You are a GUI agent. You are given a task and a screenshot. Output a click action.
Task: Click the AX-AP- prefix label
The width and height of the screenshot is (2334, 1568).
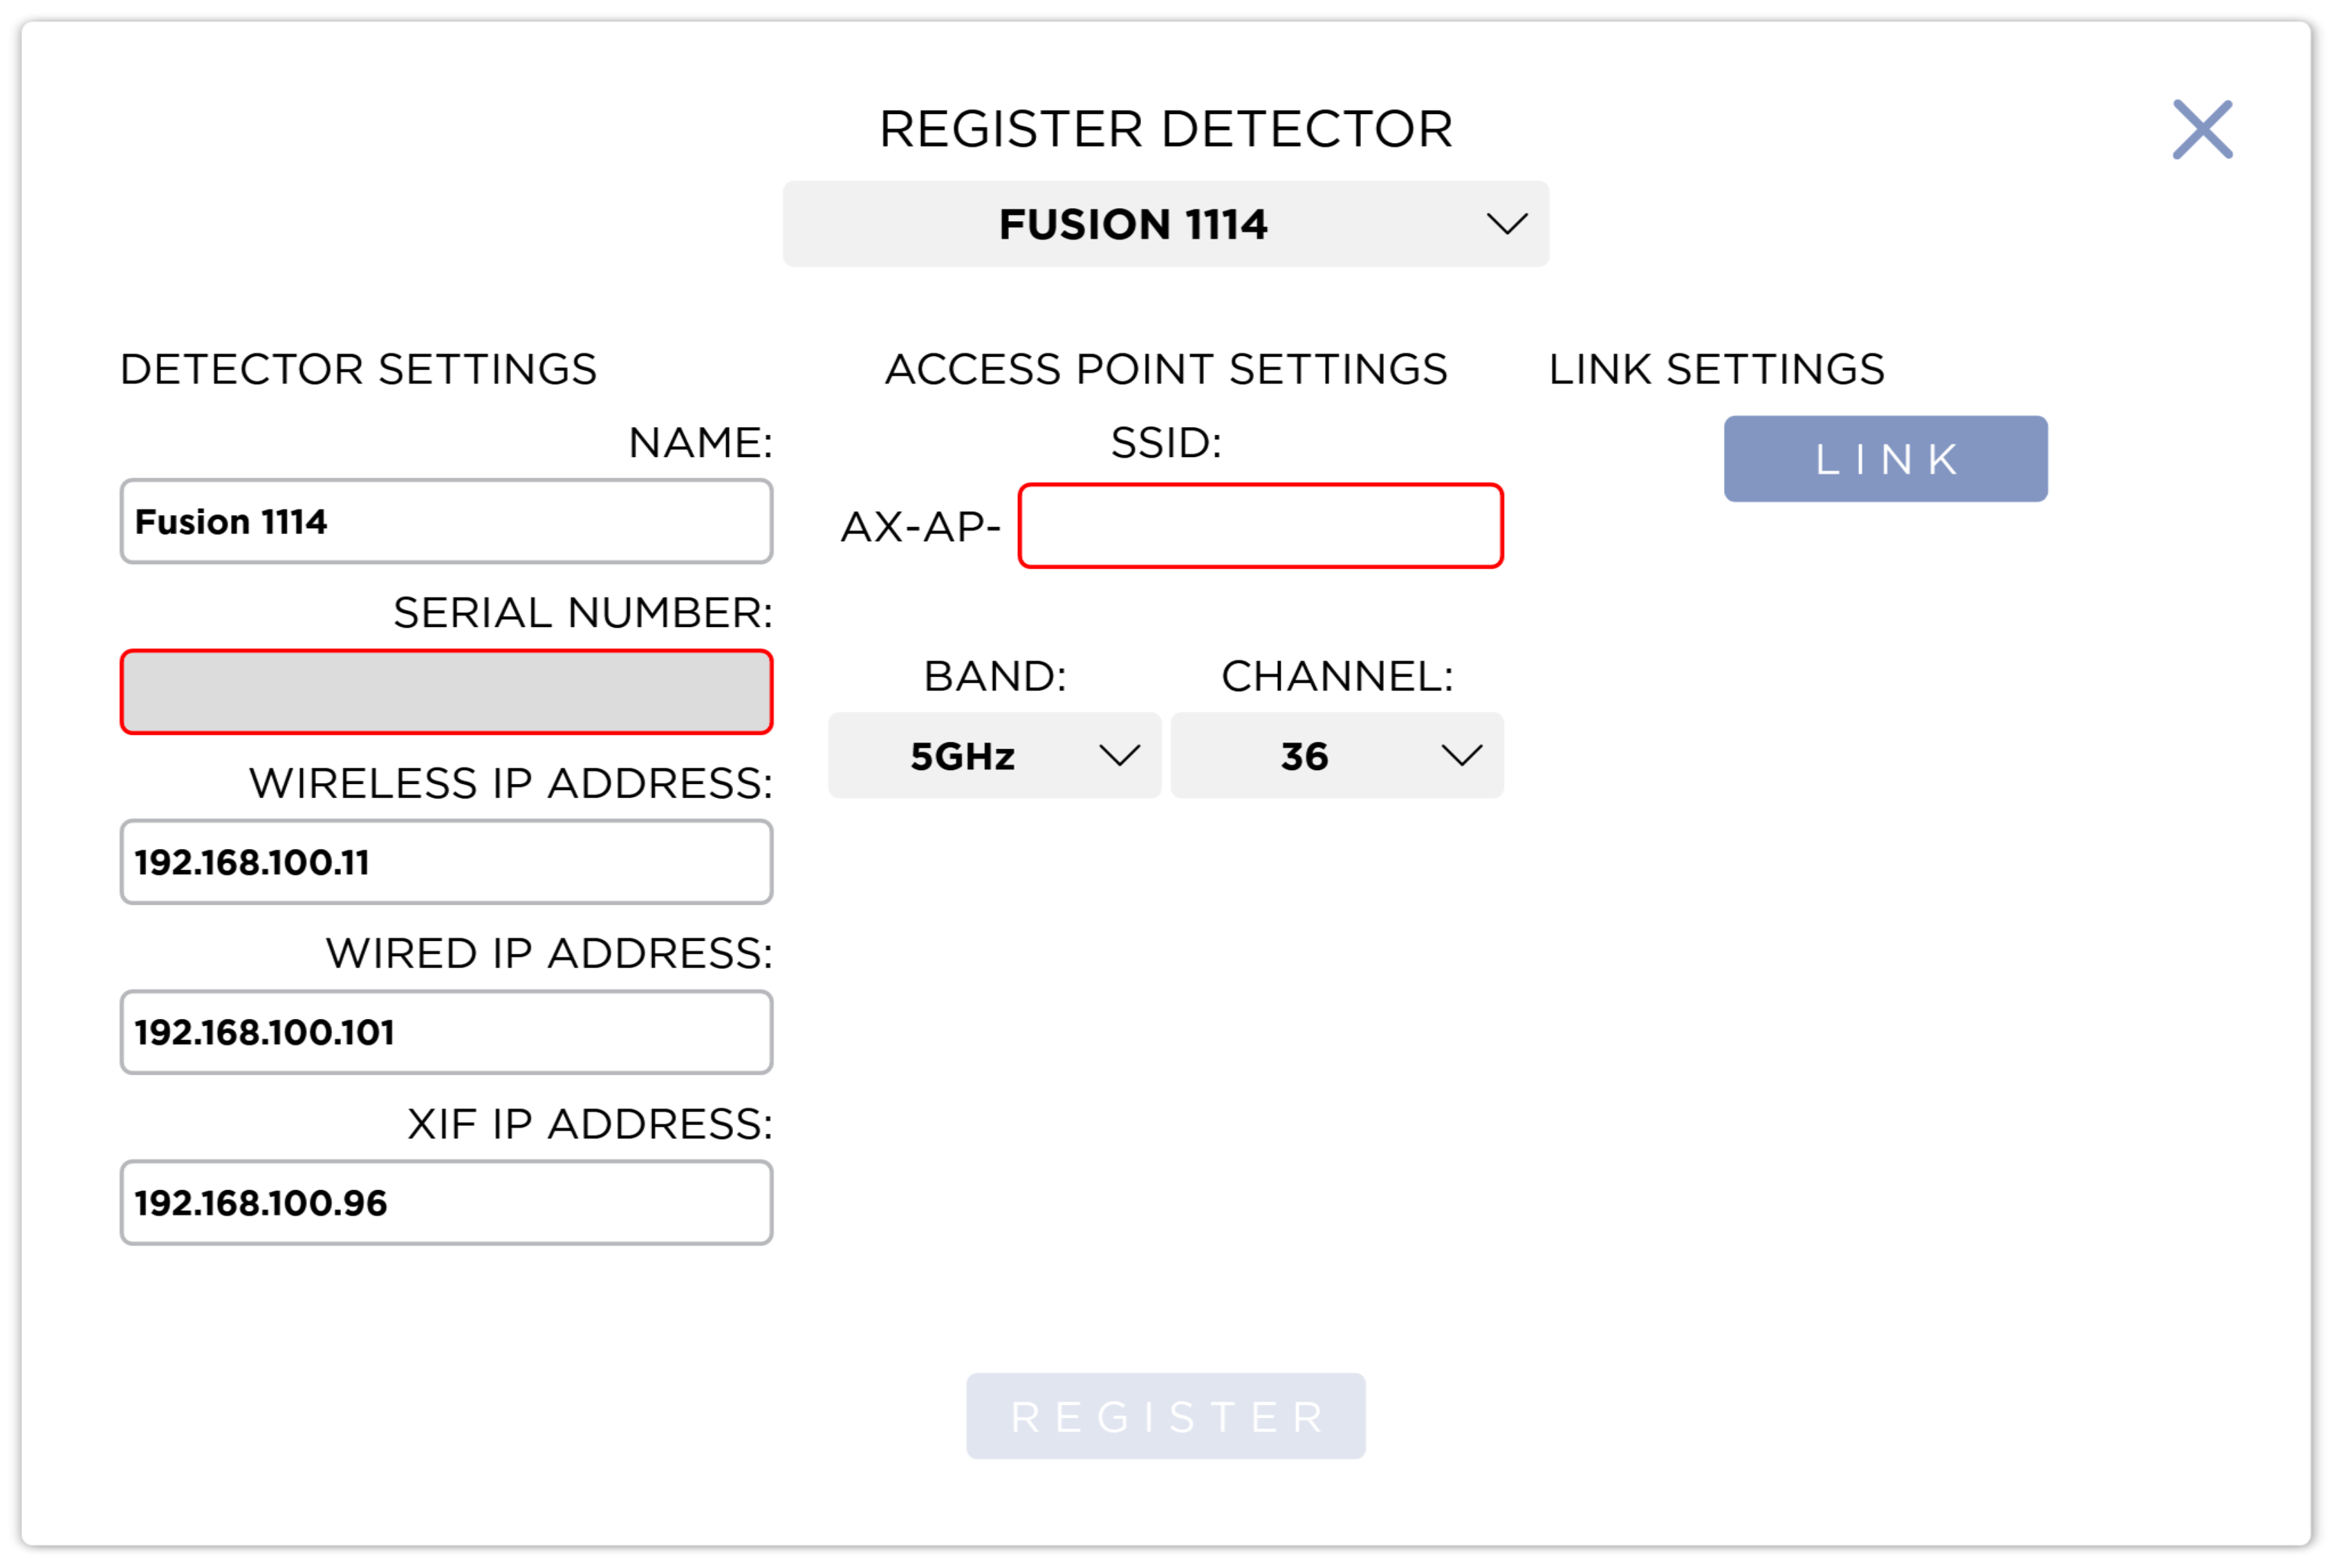point(920,527)
